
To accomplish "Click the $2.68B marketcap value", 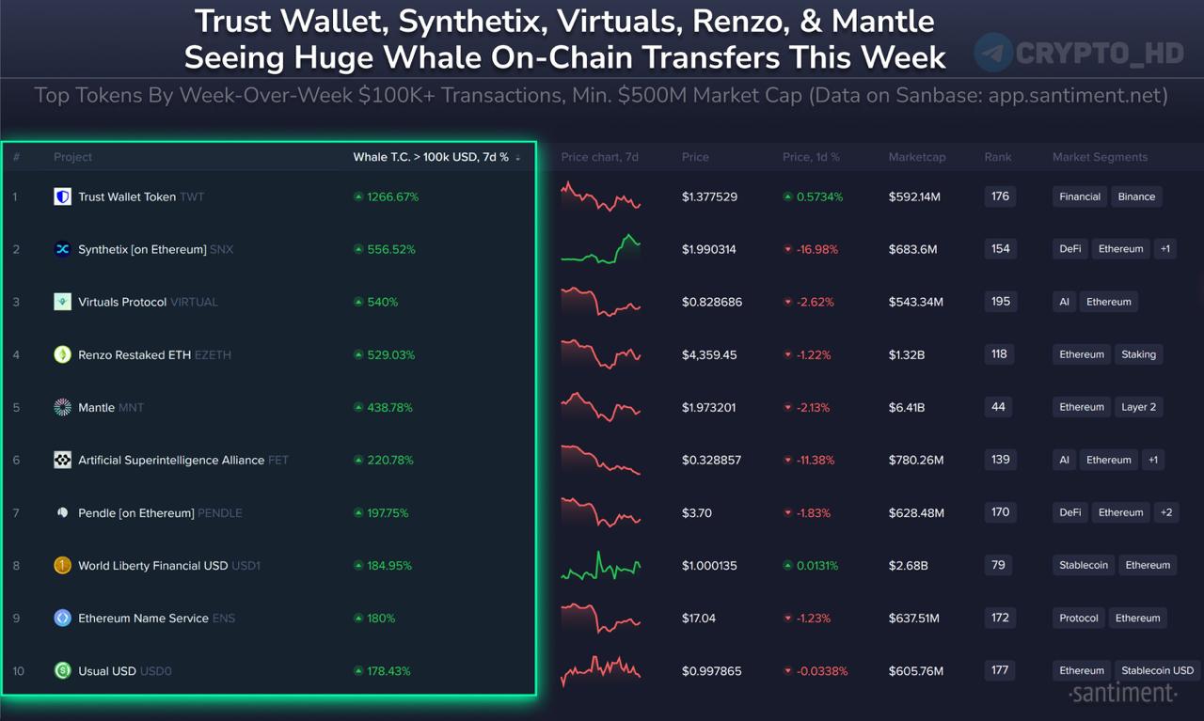I will (x=909, y=565).
